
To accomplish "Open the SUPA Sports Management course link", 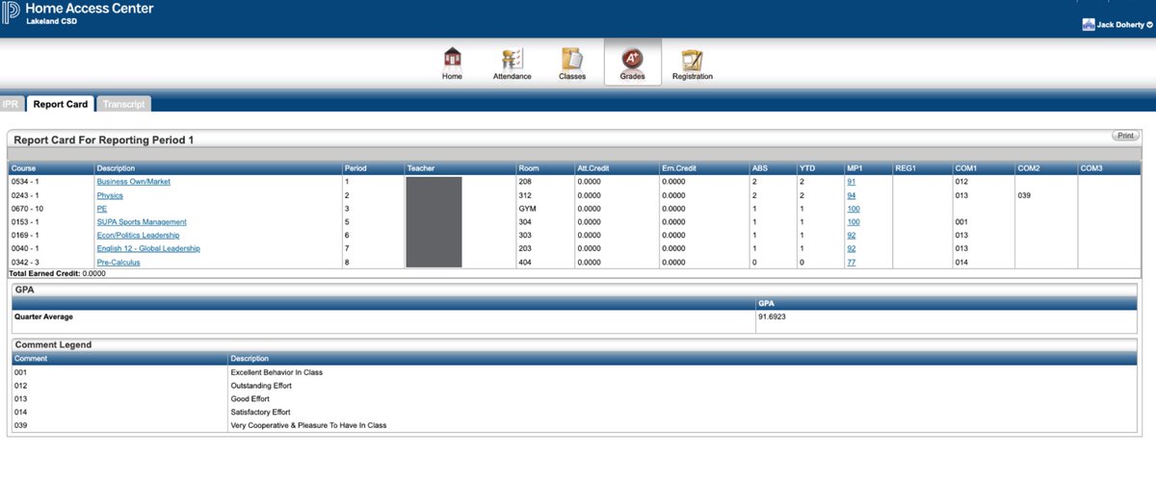I will pyautogui.click(x=142, y=221).
